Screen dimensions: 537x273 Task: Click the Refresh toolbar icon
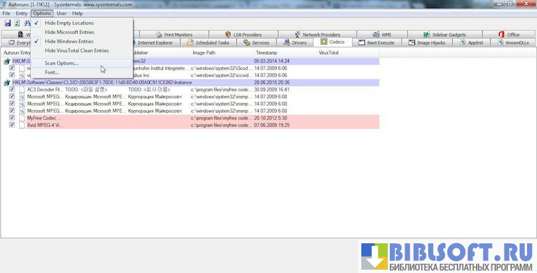(x=17, y=23)
